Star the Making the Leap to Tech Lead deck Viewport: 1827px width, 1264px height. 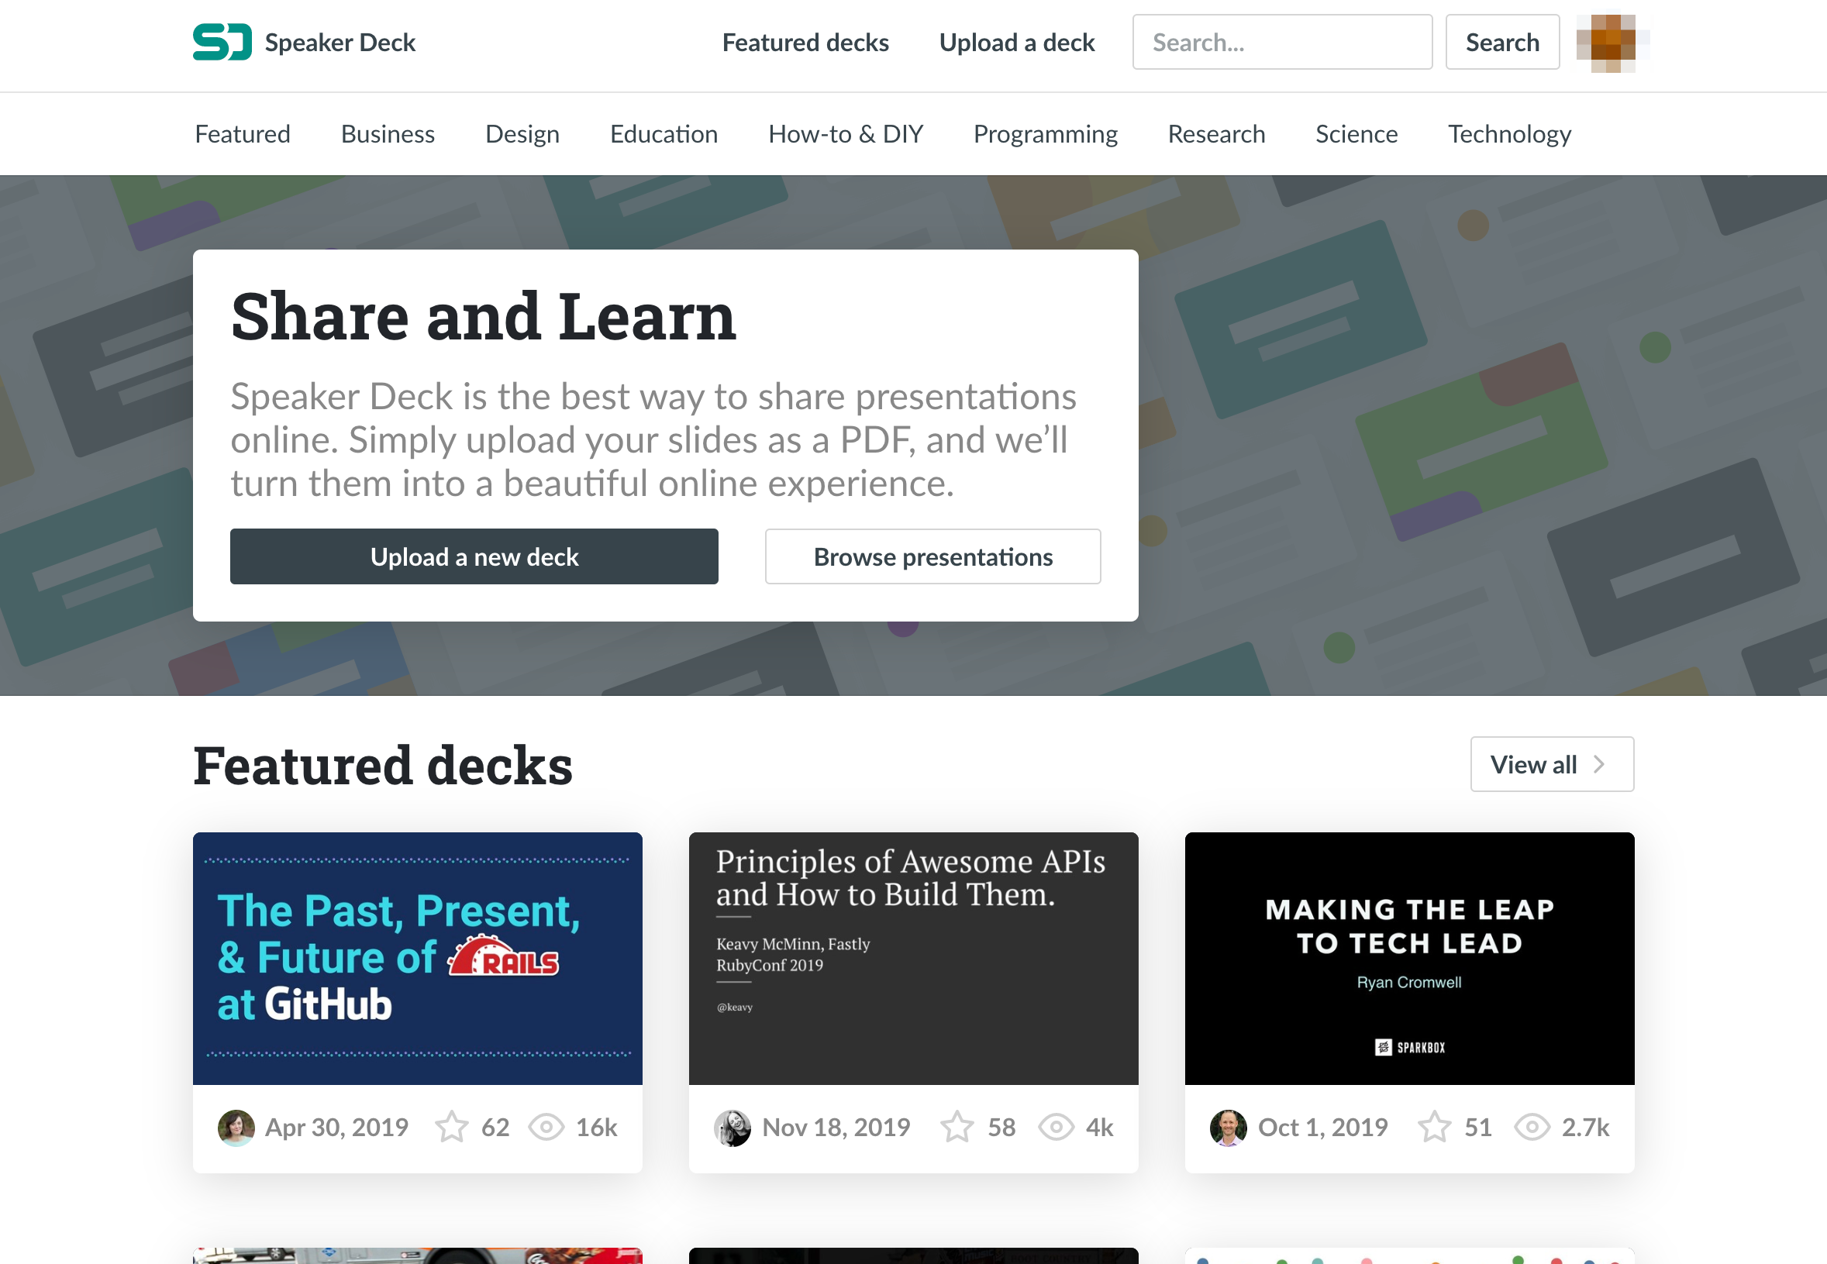1434,1127
